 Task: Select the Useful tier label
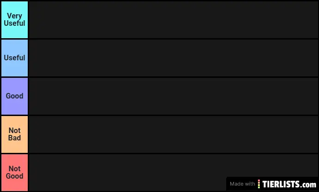(x=14, y=58)
